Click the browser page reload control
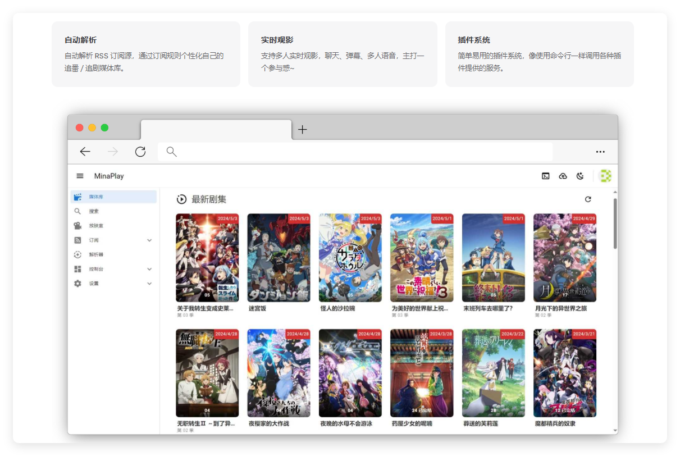The image size is (680, 456). click(140, 152)
